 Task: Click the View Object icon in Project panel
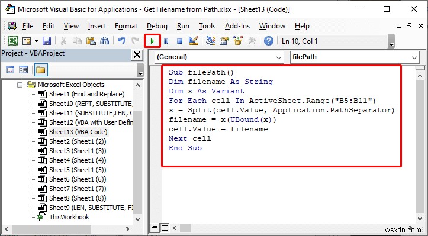coord(24,70)
